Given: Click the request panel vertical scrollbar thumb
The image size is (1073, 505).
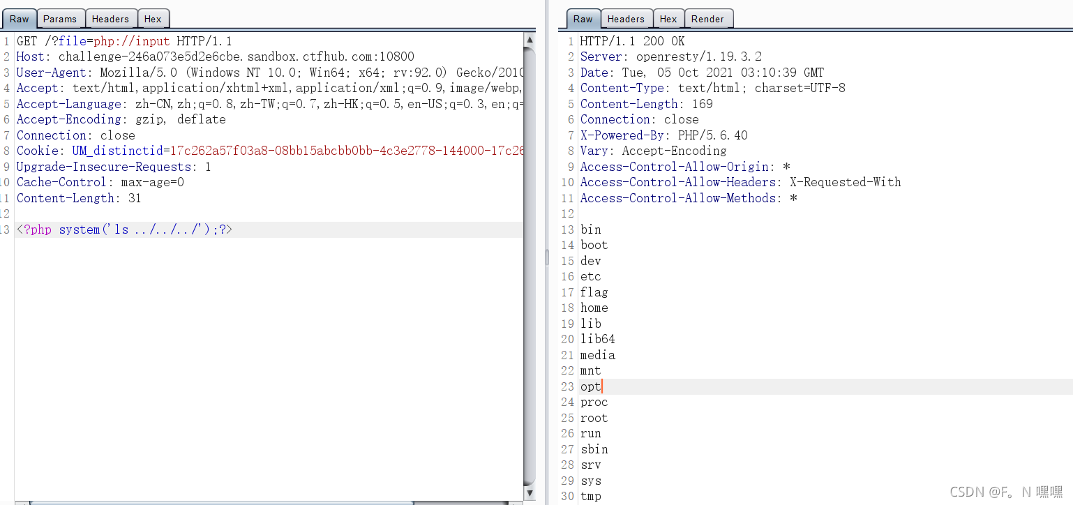Looking at the screenshot, I should coord(530,265).
